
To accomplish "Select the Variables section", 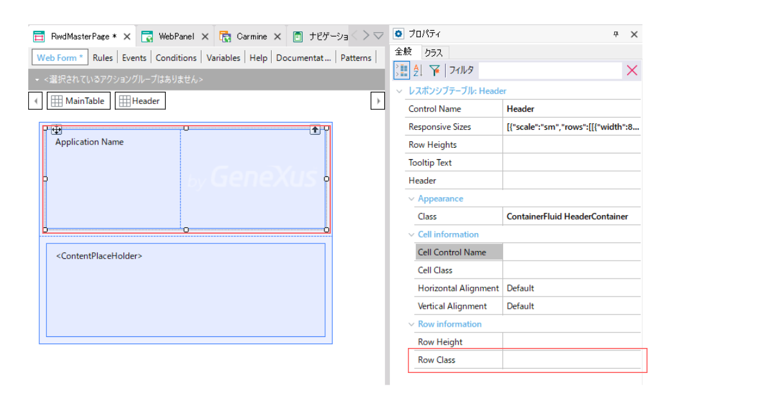I will pos(223,57).
